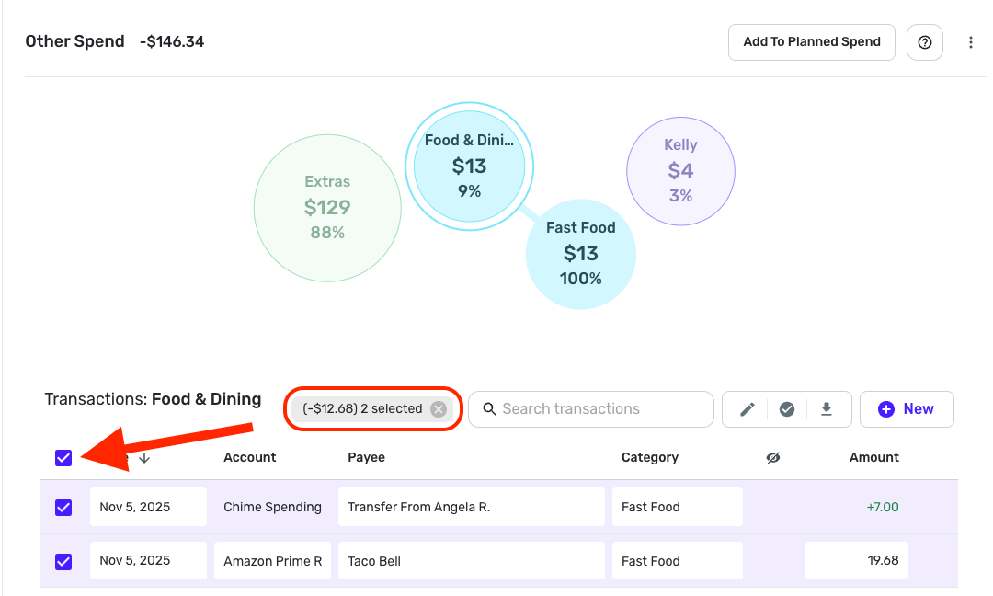Clear the 2 selected chip's X icon
The width and height of the screenshot is (993, 596).
pyautogui.click(x=439, y=409)
